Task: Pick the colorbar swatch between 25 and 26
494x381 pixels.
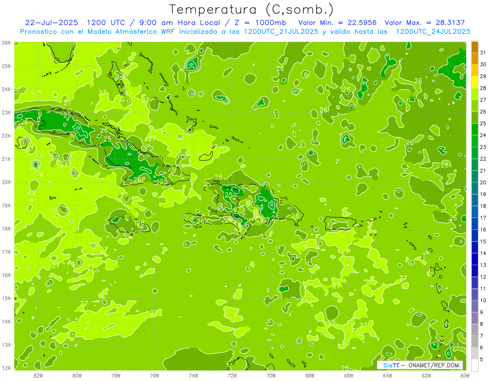Action: 475,118
